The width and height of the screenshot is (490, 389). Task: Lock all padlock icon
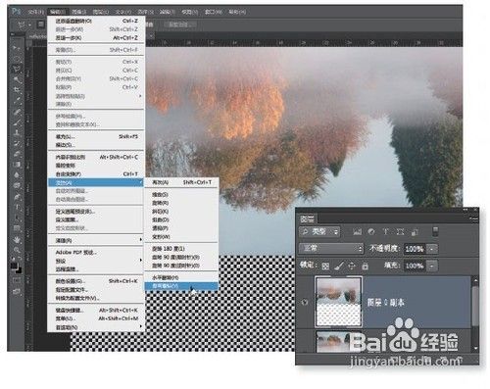(365, 267)
